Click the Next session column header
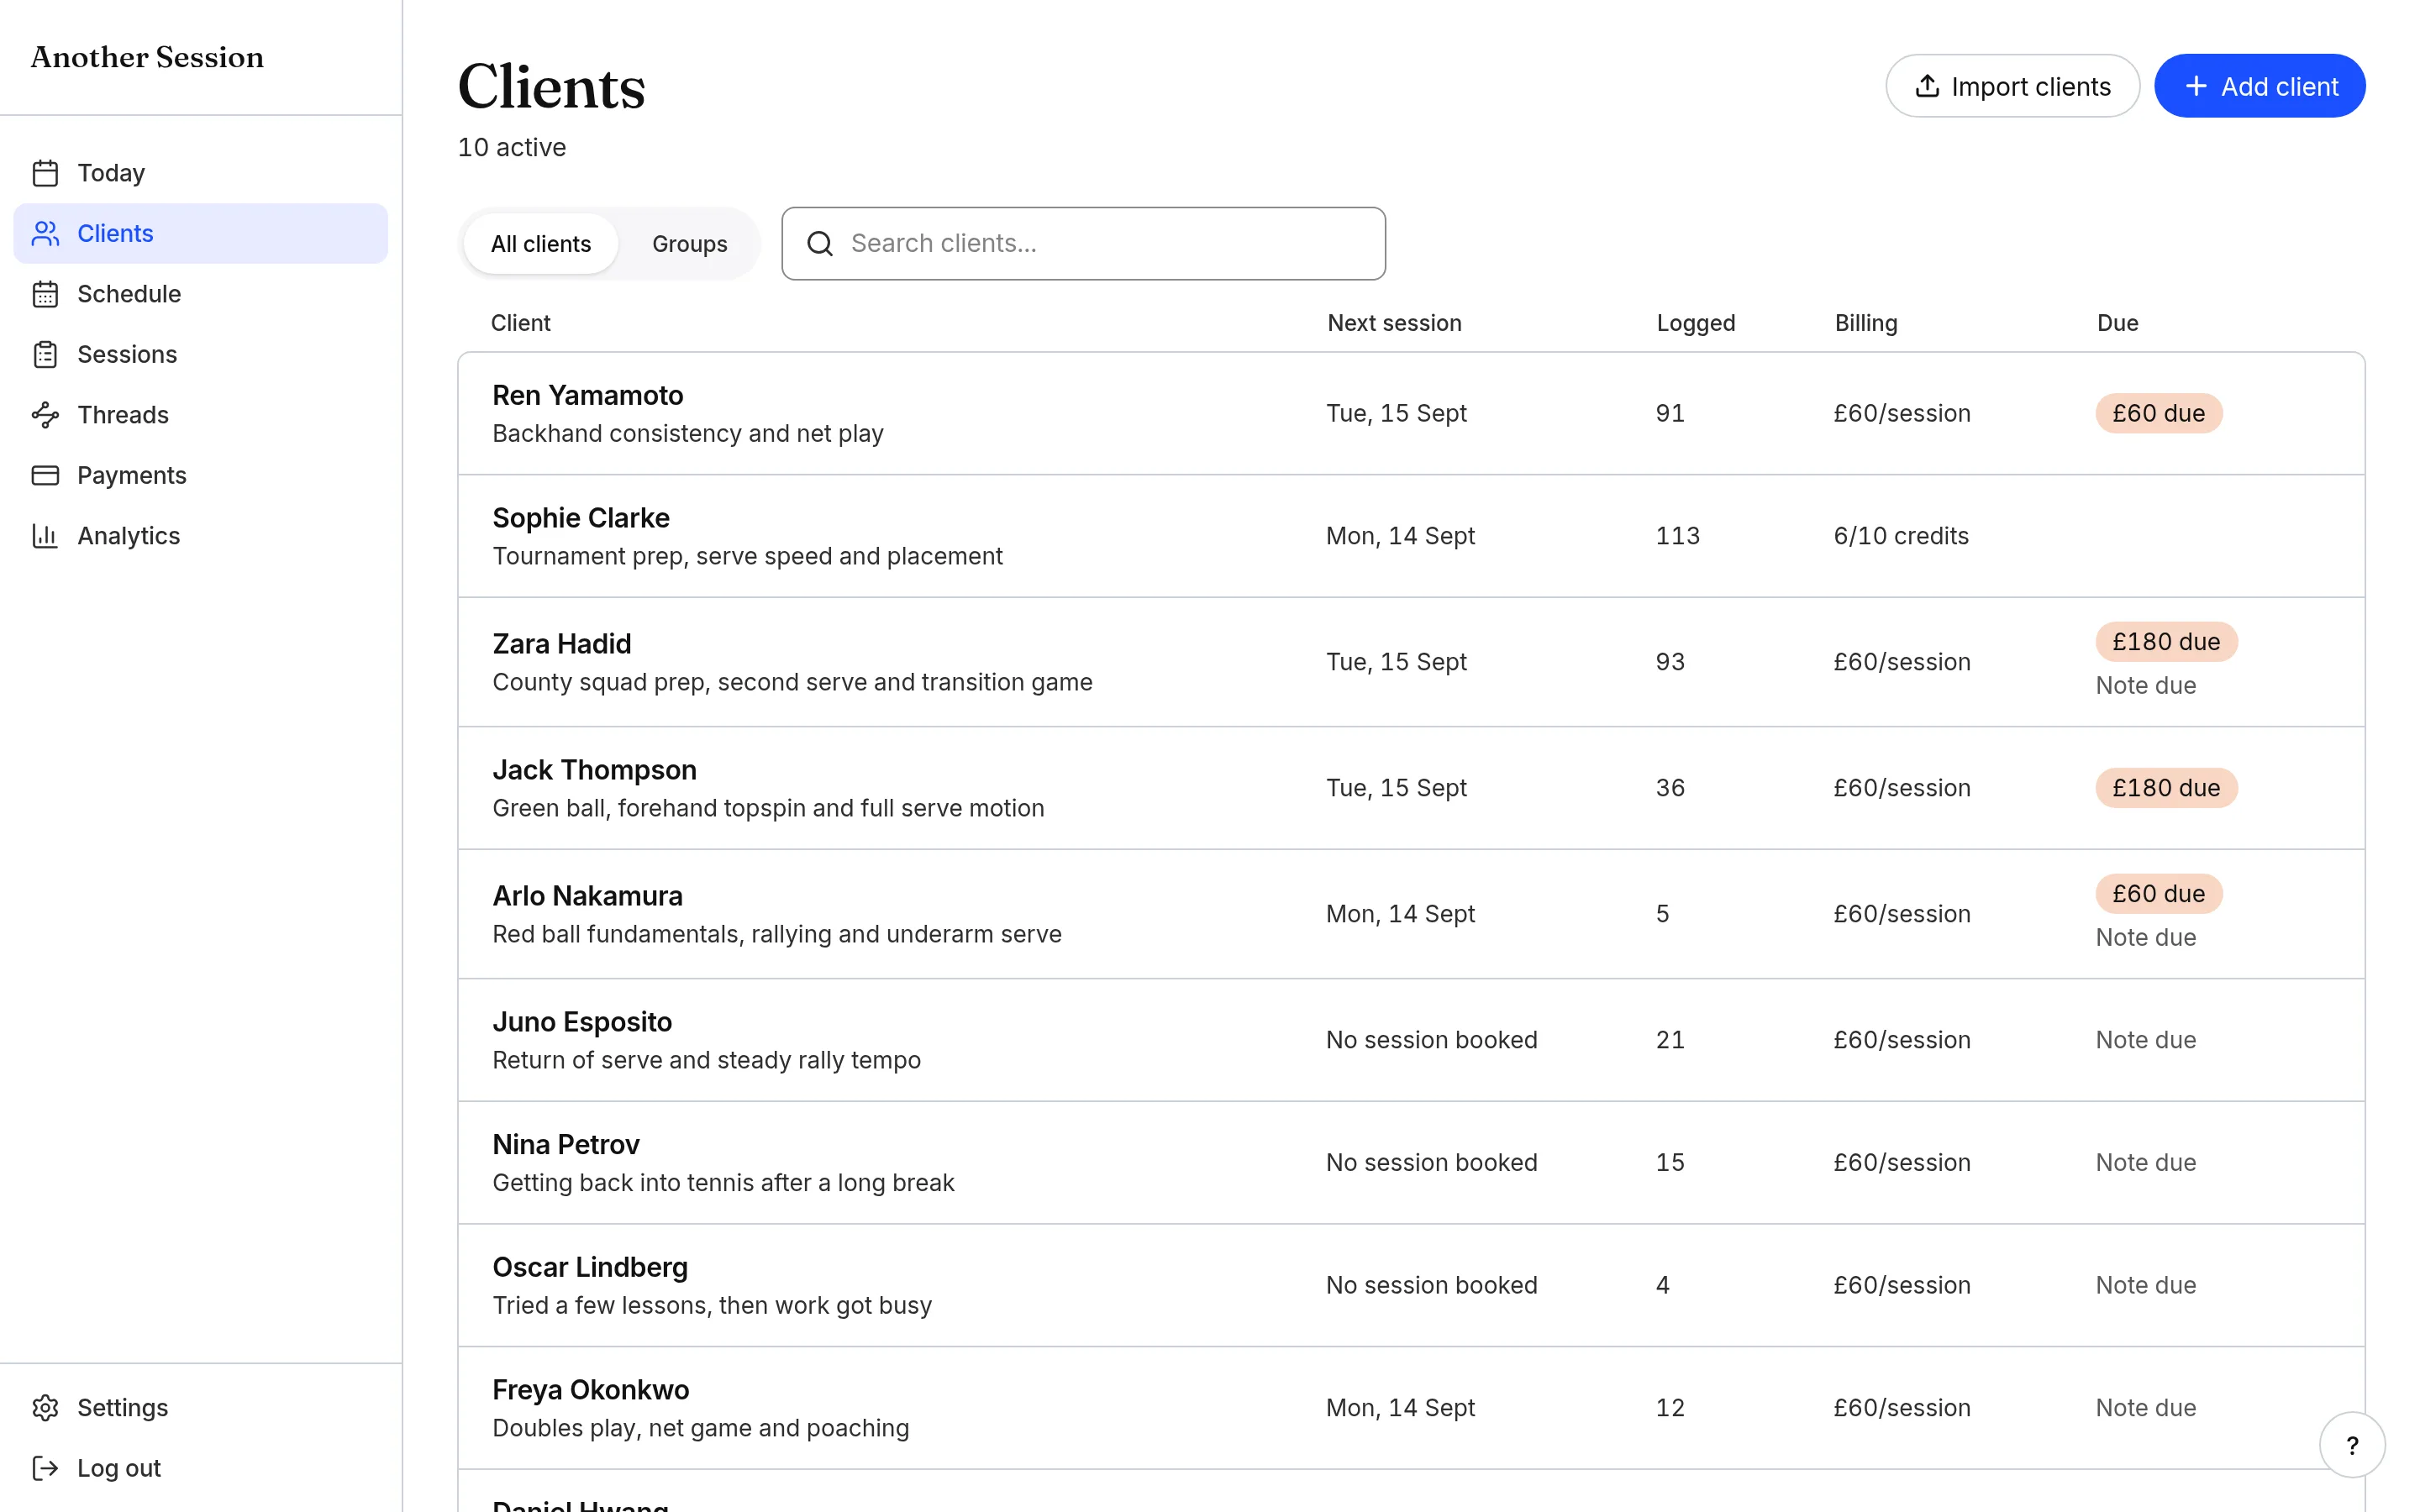The width and height of the screenshot is (2420, 1512). 1394,323
